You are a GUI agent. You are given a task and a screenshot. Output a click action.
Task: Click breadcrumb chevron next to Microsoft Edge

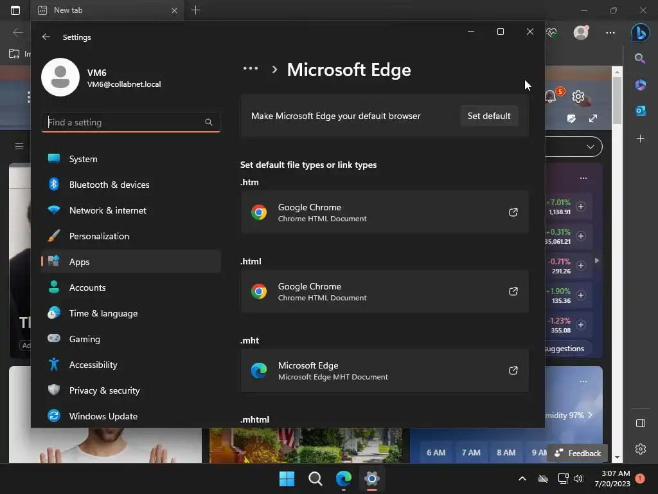pos(274,69)
